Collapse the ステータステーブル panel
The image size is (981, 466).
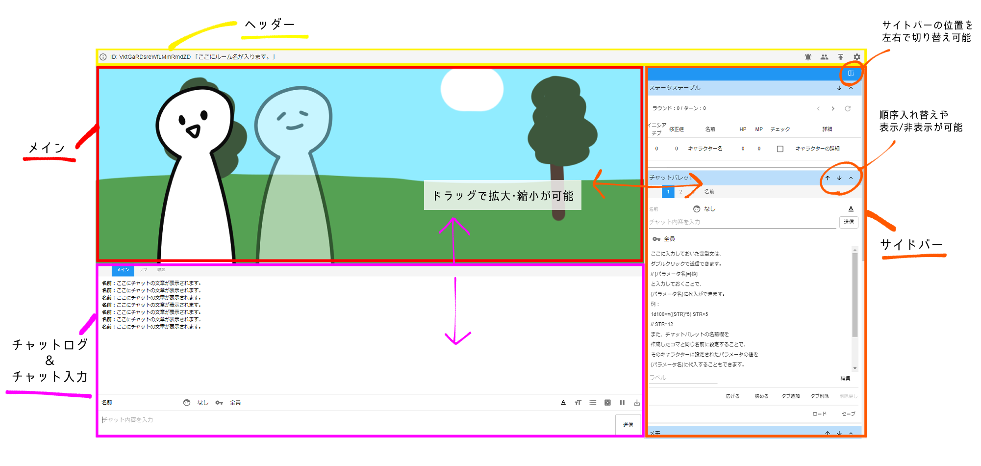coord(851,88)
